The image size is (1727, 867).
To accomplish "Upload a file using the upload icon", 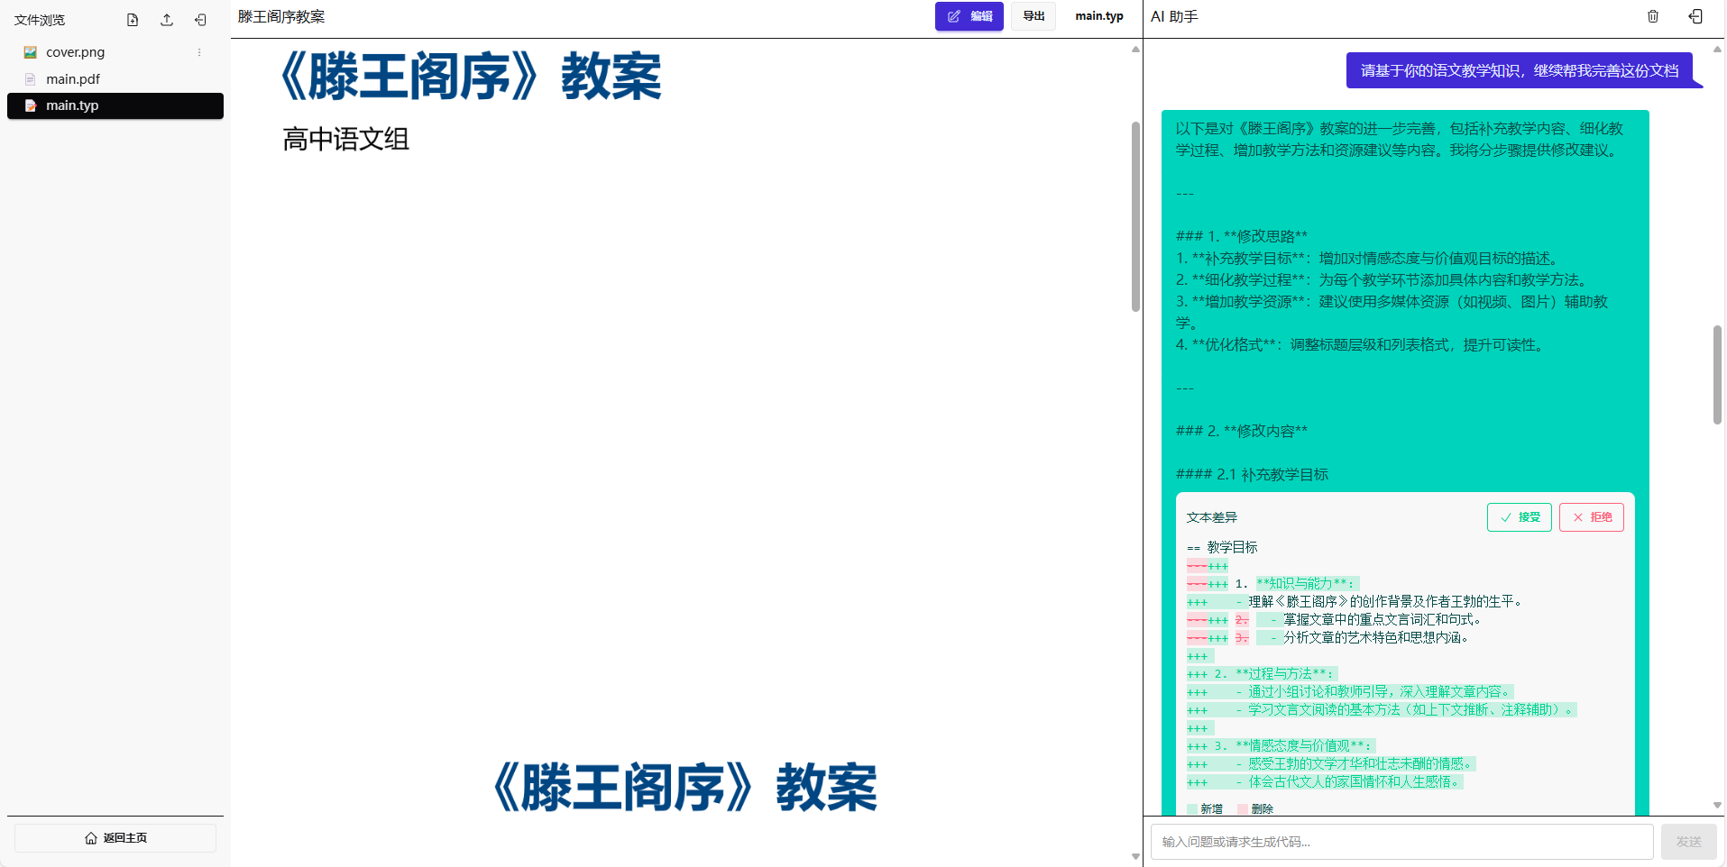I will (166, 19).
